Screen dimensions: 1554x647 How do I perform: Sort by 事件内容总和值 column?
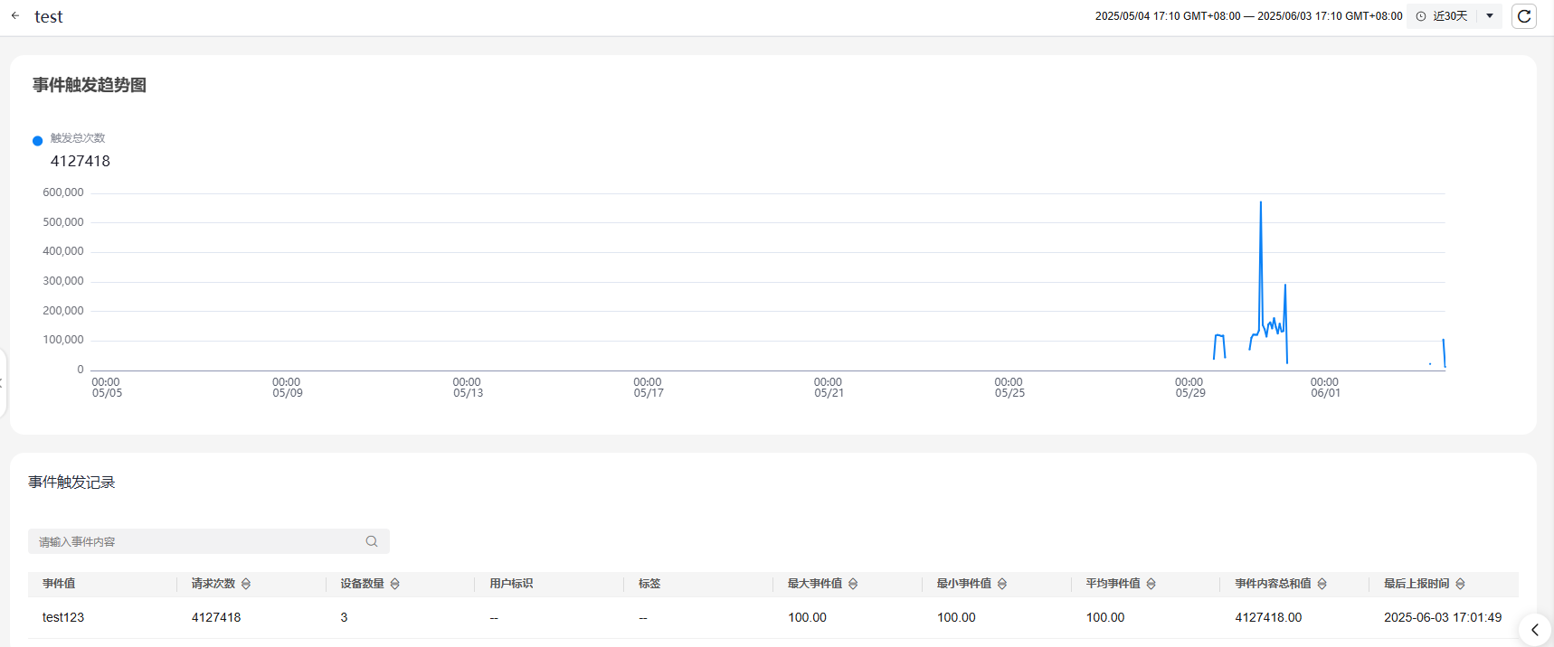(1322, 584)
